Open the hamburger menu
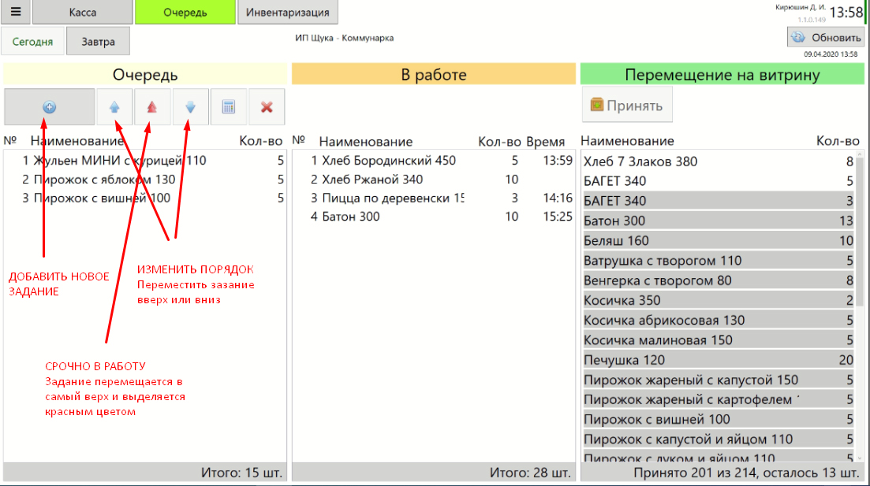The height and width of the screenshot is (486, 870). (16, 13)
